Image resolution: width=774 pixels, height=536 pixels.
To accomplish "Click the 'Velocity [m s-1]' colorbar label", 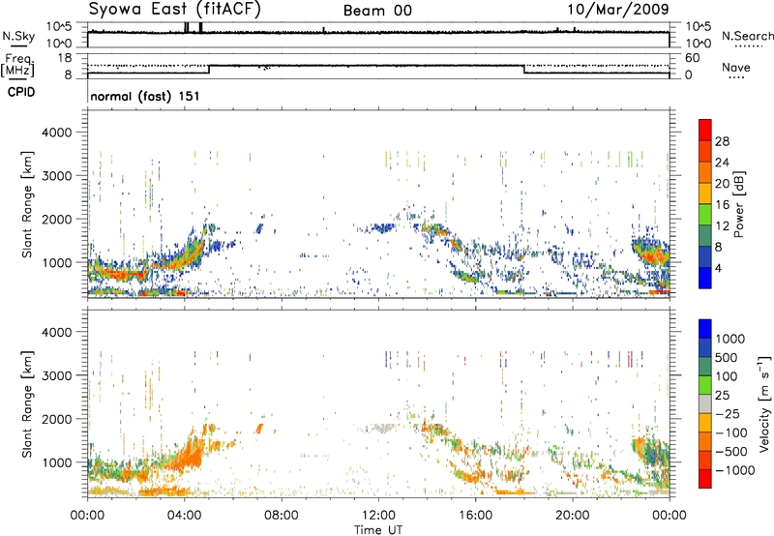I will click(x=764, y=403).
